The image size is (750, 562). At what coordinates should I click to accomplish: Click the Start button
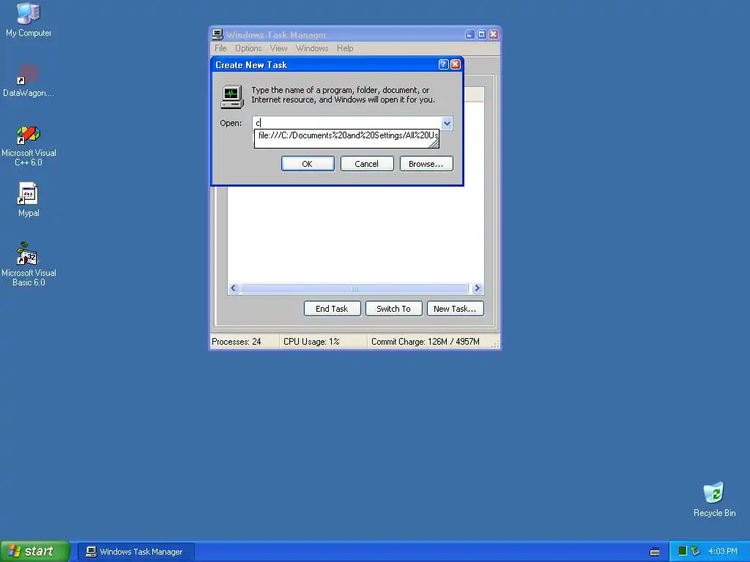pos(35,551)
